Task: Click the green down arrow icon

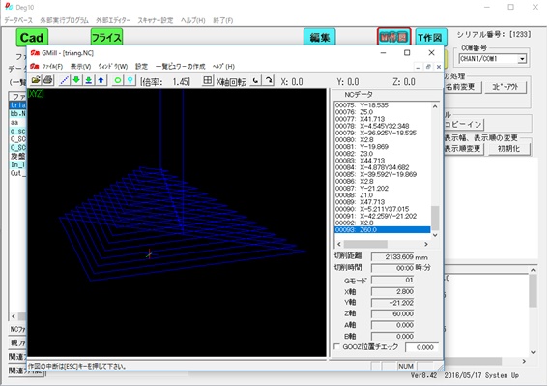Action: 76,80
